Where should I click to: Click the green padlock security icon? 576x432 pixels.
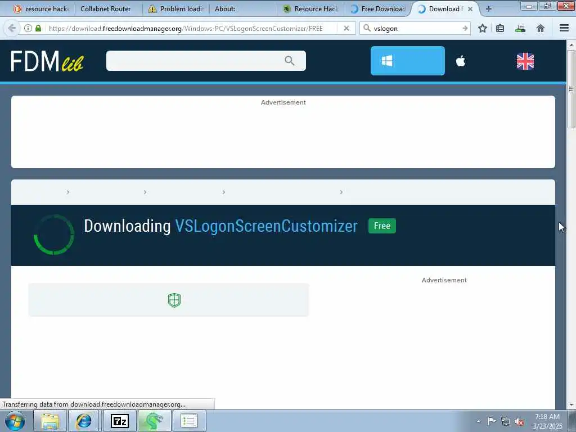(x=38, y=28)
